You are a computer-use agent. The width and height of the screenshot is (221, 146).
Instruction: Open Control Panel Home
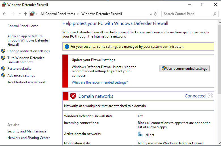(23, 26)
